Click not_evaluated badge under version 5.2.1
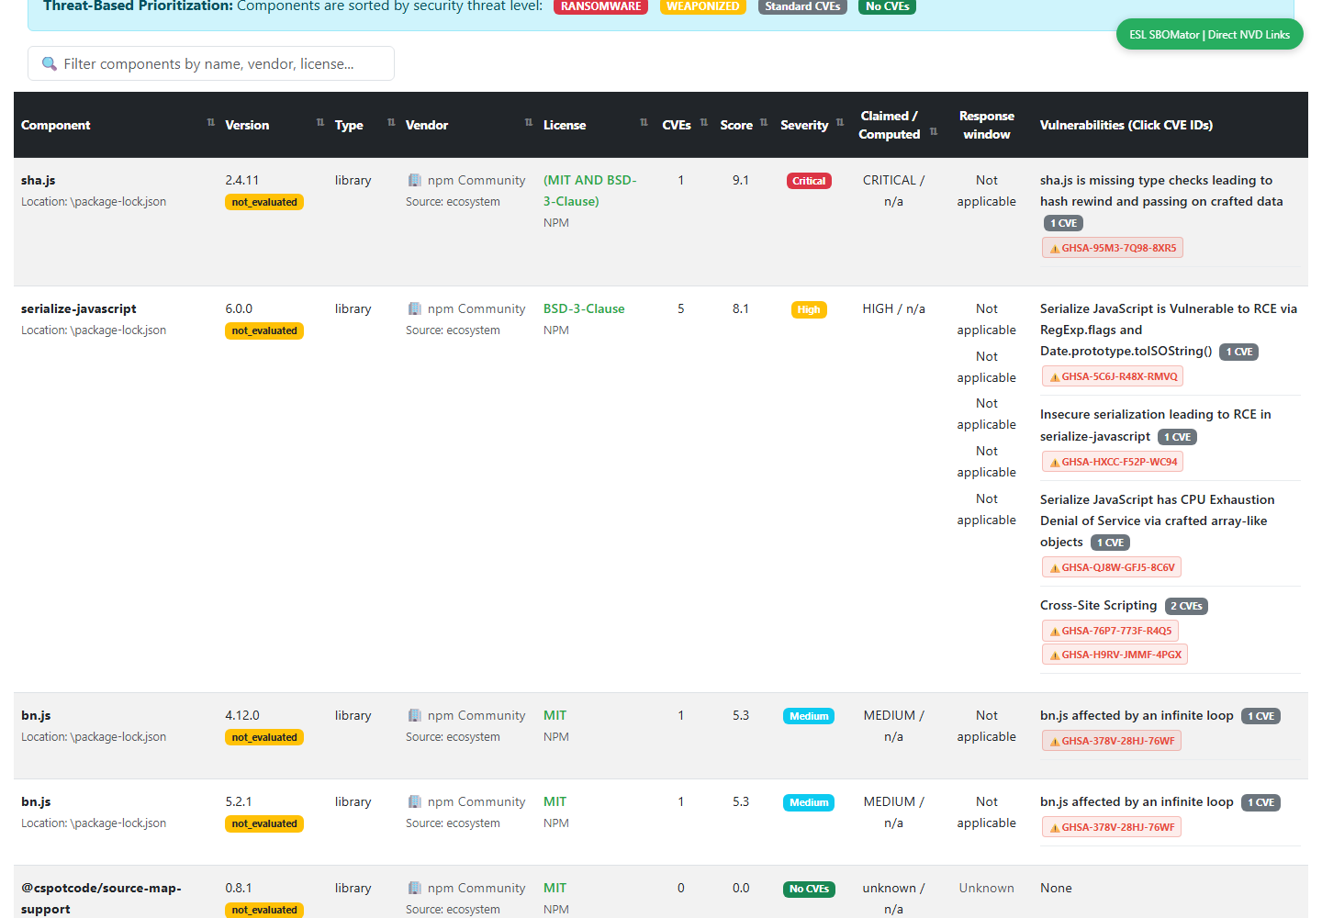 pos(264,823)
